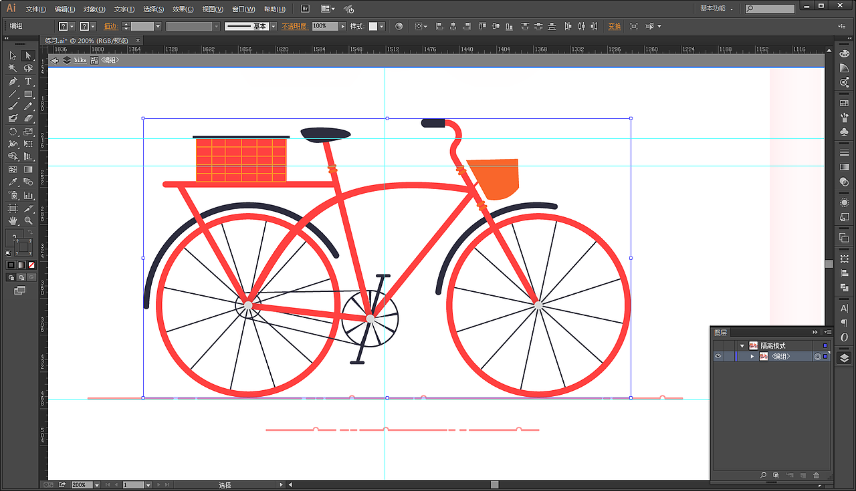
Task: Click Vertical Align Top button
Action: click(483, 26)
